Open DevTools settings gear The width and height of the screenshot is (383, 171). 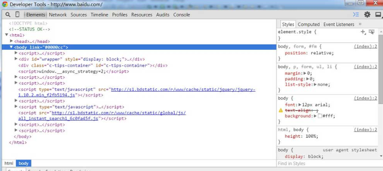[367, 15]
